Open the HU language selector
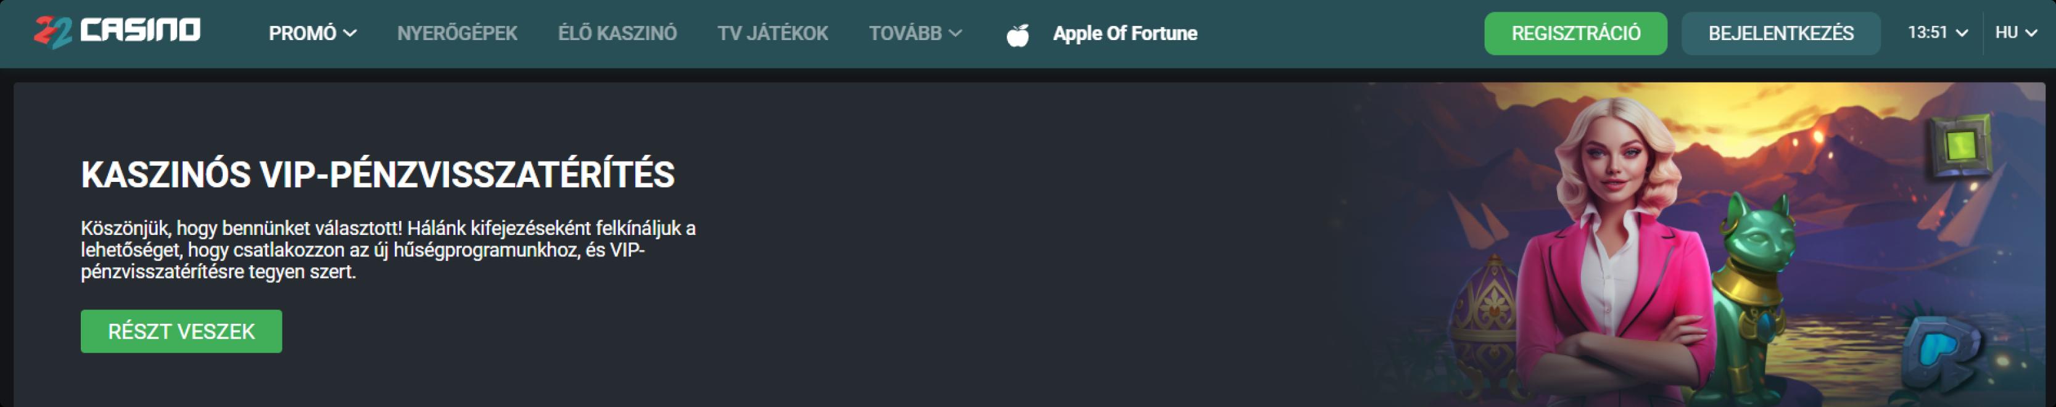Viewport: 2056px width, 407px height. [2016, 33]
